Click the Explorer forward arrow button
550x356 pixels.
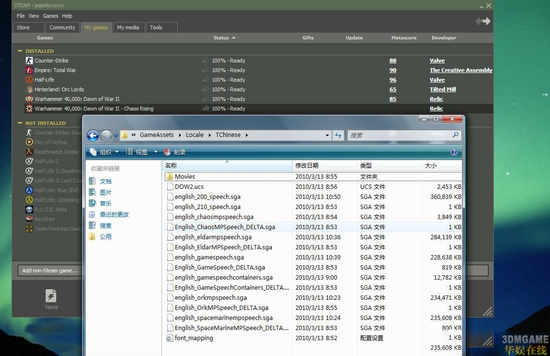click(x=106, y=135)
